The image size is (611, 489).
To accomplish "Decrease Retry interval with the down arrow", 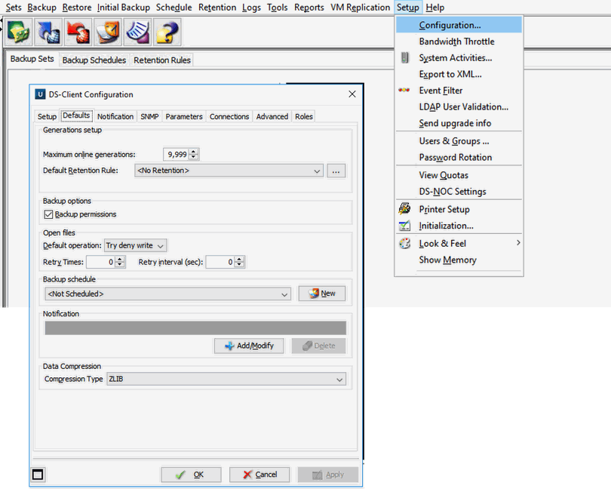I will coord(240,264).
